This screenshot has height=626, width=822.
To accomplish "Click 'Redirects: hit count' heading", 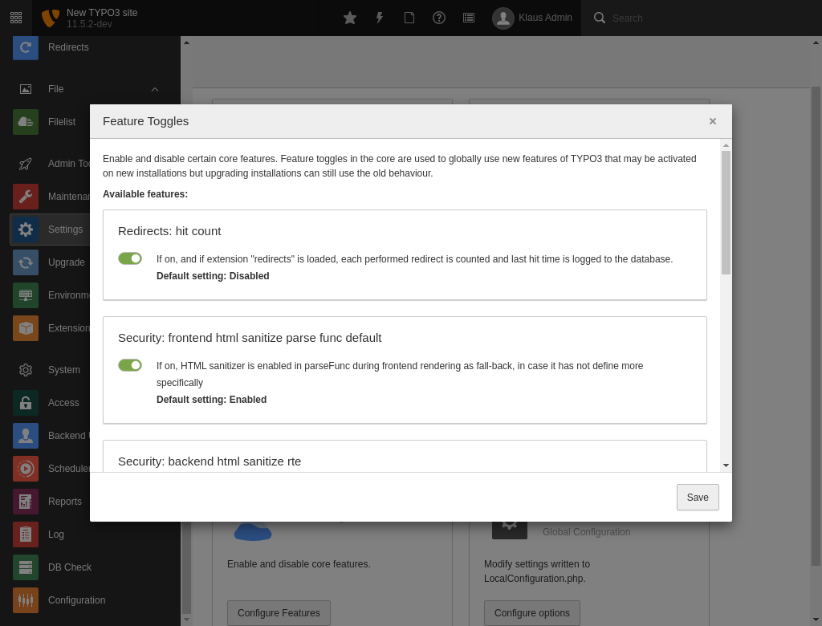I will (169, 231).
